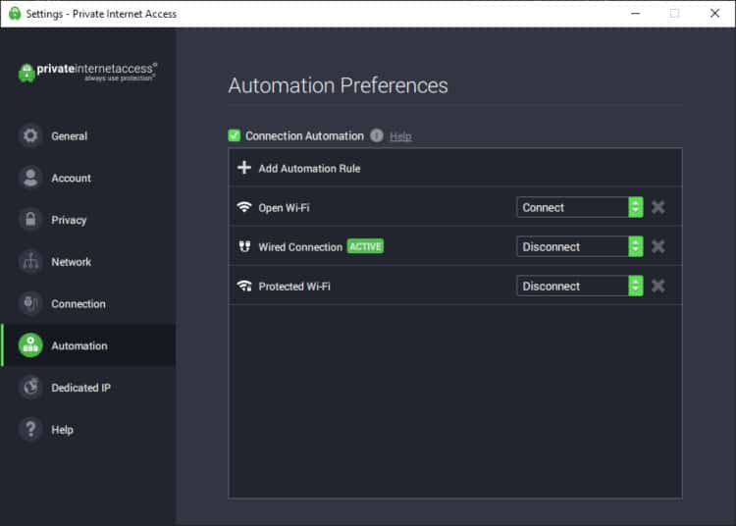Click the Help question mark icon
This screenshot has height=526, width=736.
point(30,430)
